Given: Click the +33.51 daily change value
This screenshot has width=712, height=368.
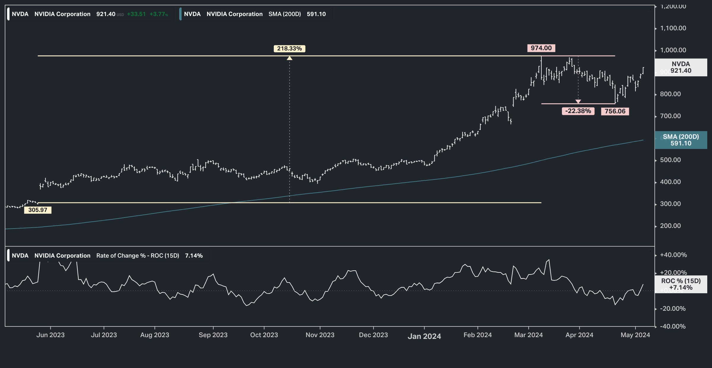Looking at the screenshot, I should [x=136, y=14].
